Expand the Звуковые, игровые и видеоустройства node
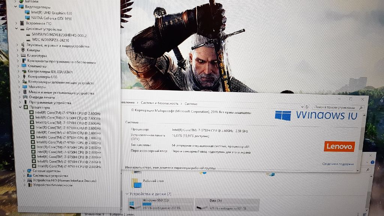Screen dimensions: 384x216 17,45
